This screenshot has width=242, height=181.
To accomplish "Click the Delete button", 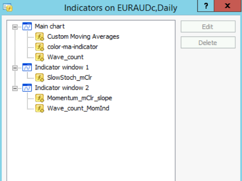I will click(208, 43).
